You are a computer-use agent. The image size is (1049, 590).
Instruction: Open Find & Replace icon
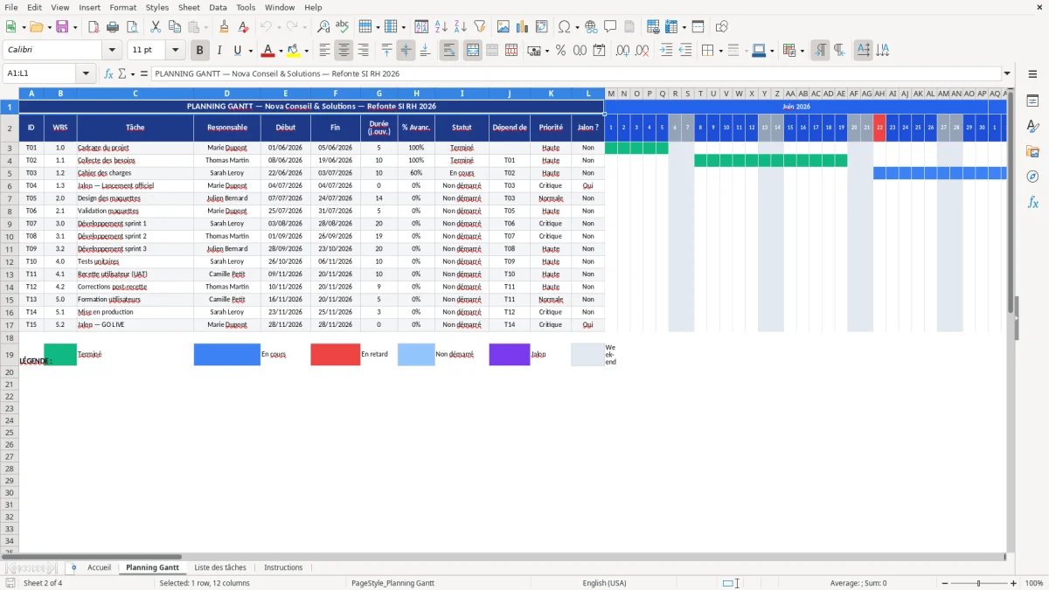pos(323,27)
